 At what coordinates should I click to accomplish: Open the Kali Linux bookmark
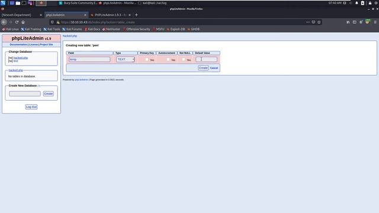[11, 29]
